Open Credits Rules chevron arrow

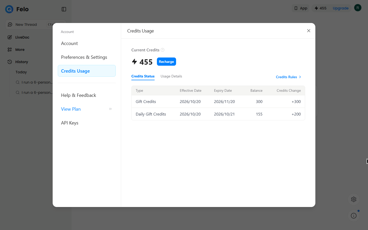[x=300, y=77]
